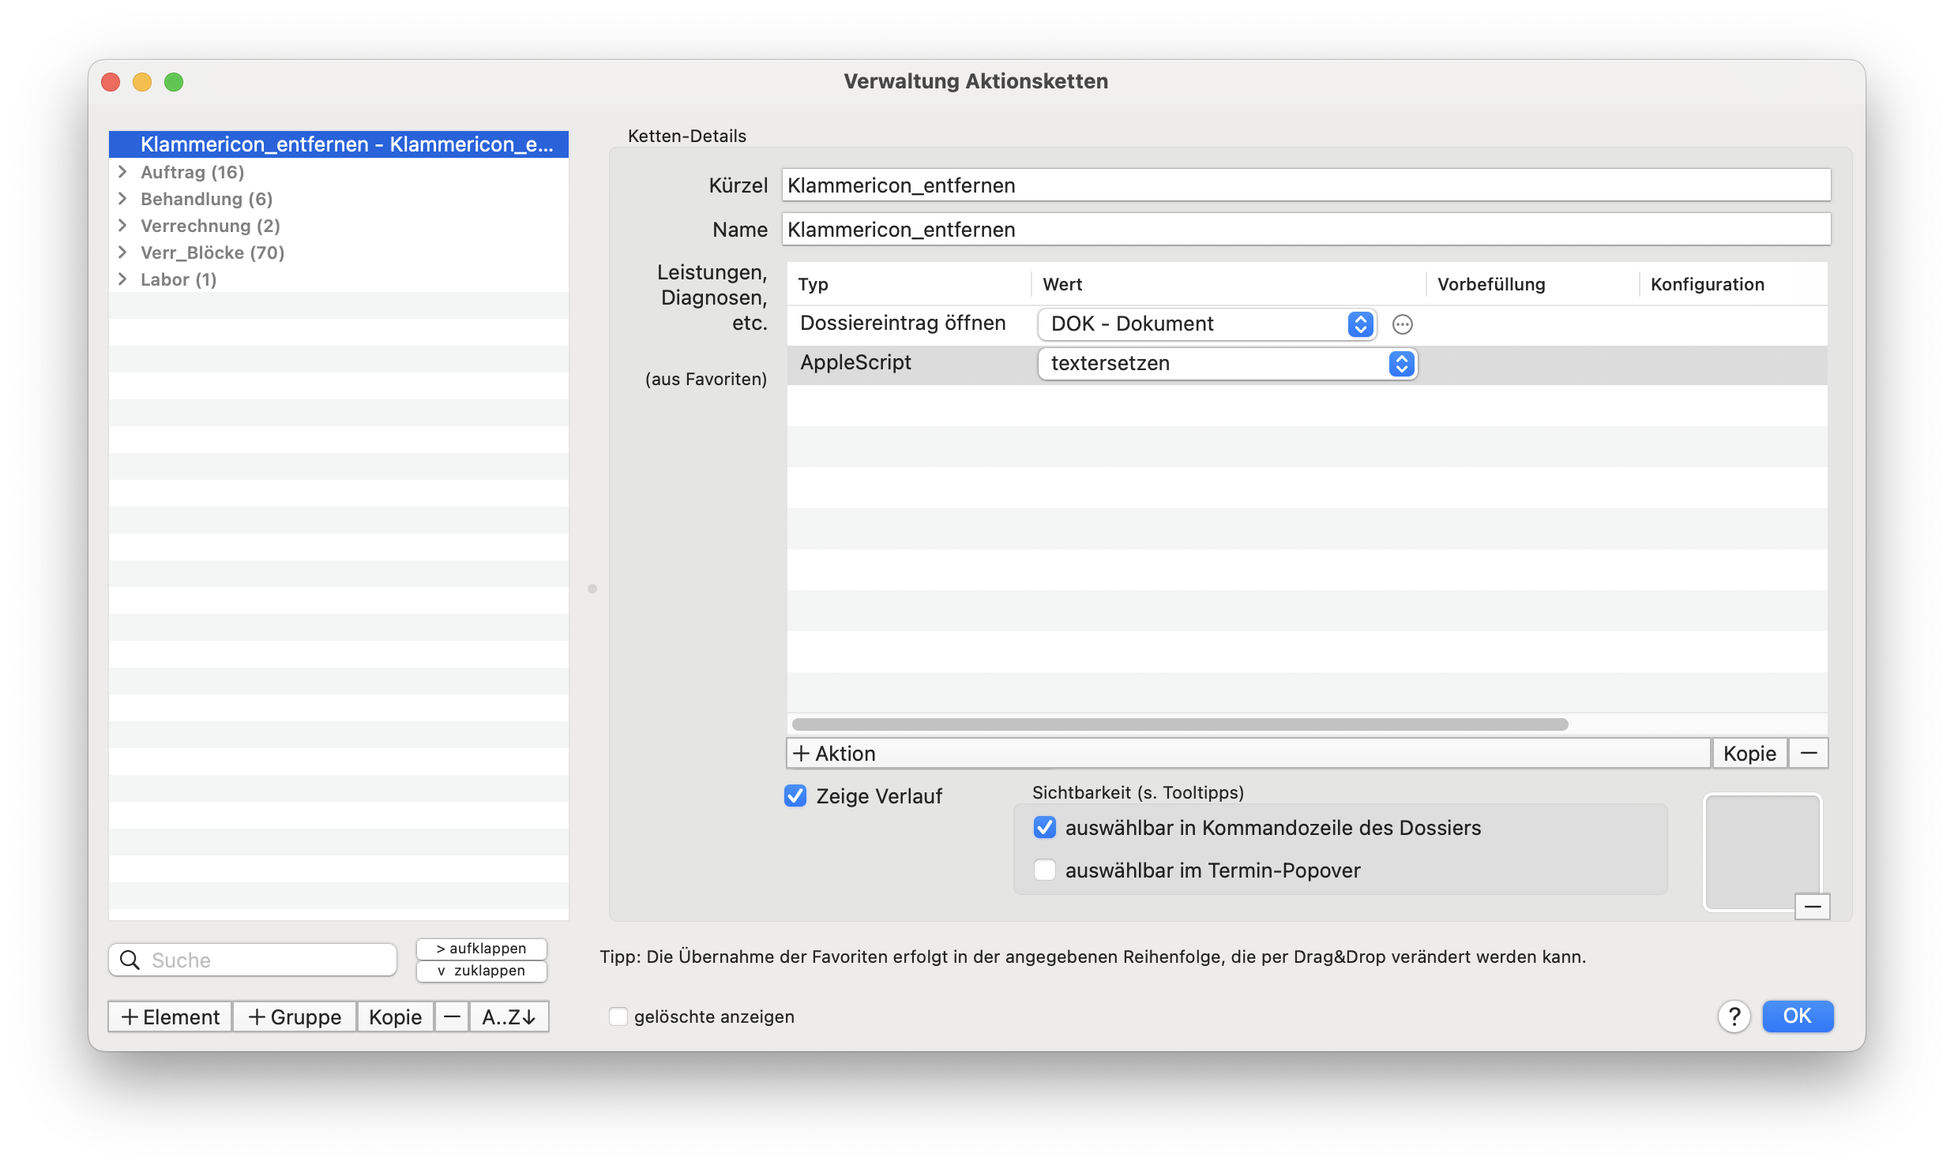Expand the Auftrag (16) group

click(x=122, y=171)
